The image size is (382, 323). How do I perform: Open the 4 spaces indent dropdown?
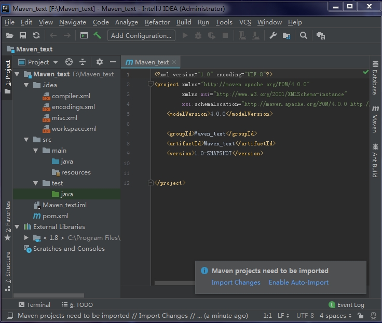click(x=335, y=316)
